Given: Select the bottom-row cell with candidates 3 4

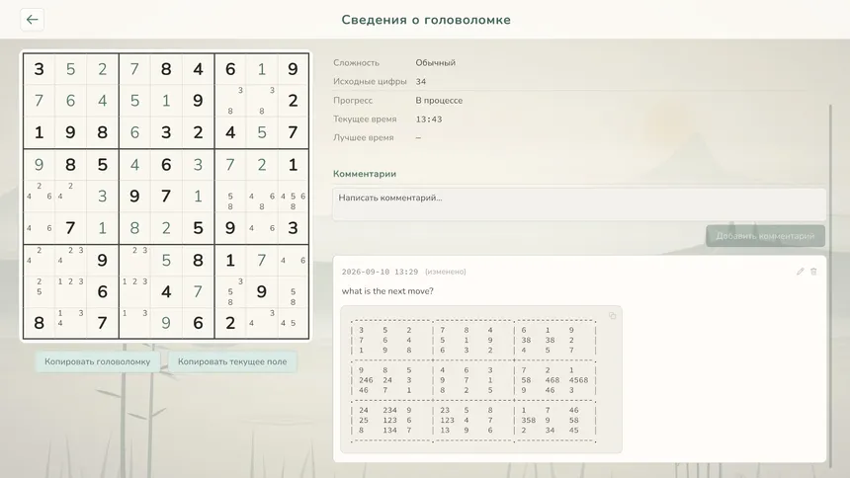Looking at the screenshot, I should pyautogui.click(x=262, y=323).
